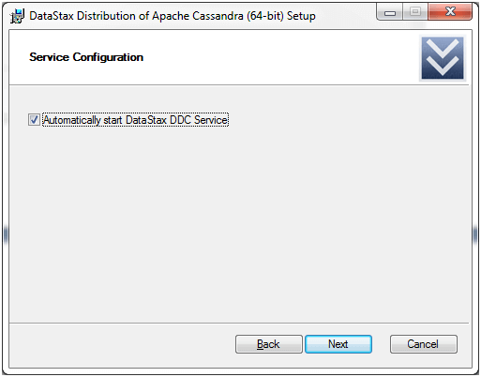Viewport: 481px width, 377px height.
Task: Click the window title text in the title bar
Action: (x=173, y=16)
